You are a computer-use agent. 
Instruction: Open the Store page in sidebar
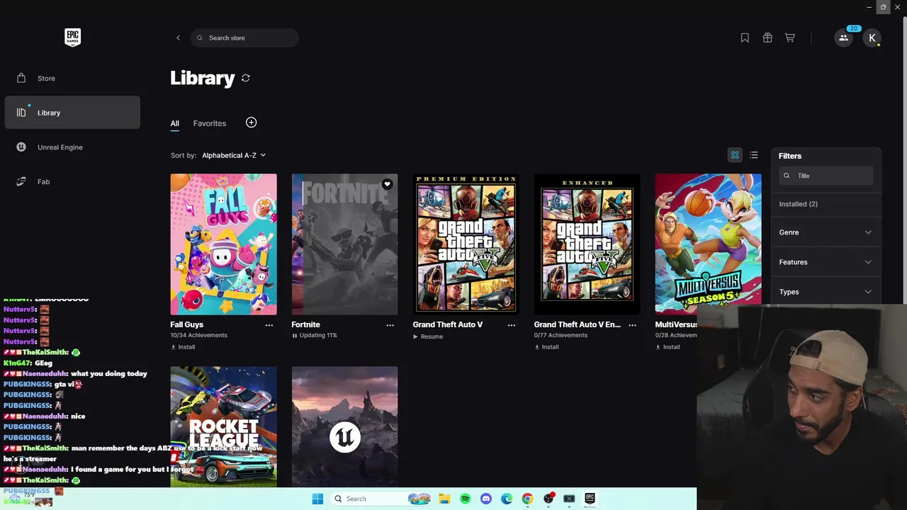pyautogui.click(x=72, y=78)
